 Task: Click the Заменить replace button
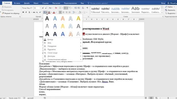[170, 10]
